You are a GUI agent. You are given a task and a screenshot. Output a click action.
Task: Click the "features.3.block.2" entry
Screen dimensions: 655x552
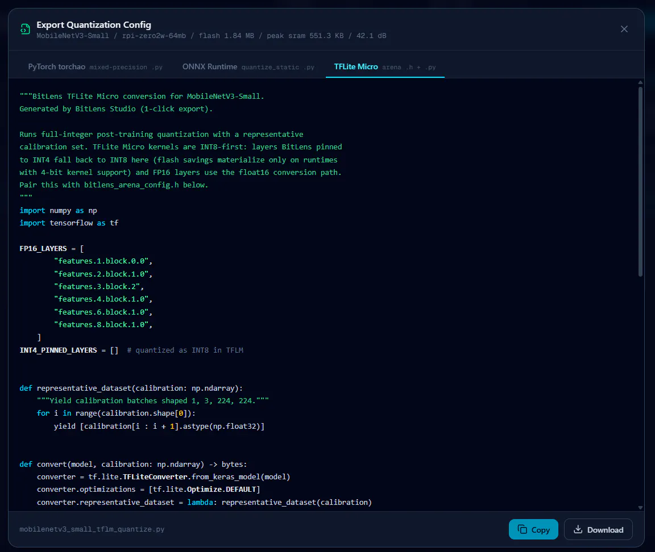click(x=99, y=287)
